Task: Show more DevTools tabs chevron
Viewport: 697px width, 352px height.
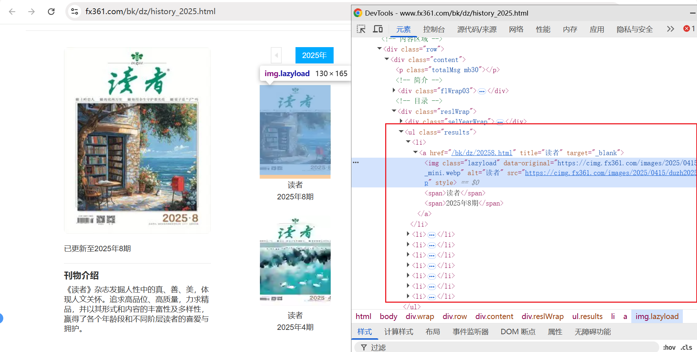Action: [x=670, y=29]
